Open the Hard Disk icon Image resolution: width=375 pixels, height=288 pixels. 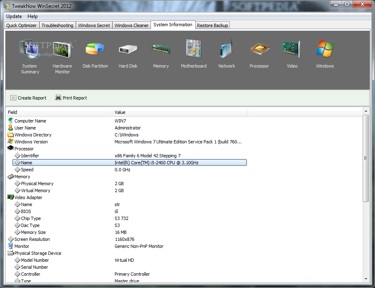128,49
